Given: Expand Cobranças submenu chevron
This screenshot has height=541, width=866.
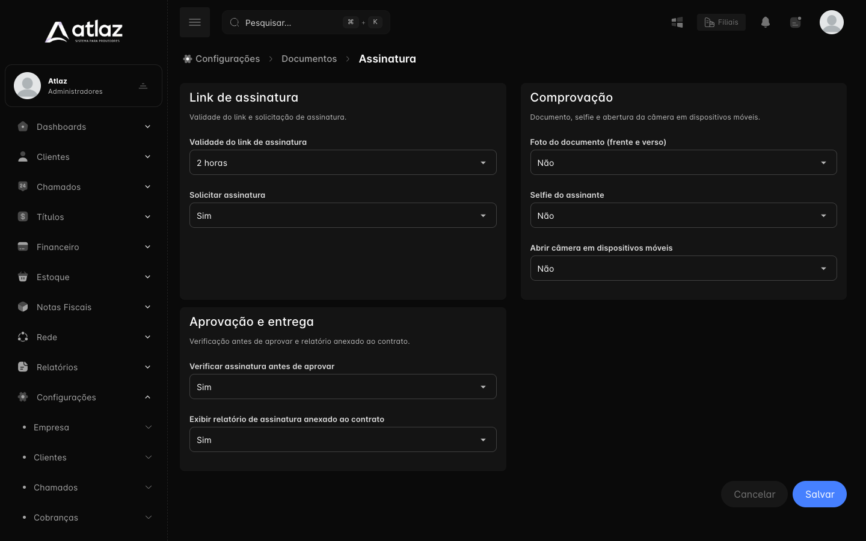Looking at the screenshot, I should (x=148, y=517).
